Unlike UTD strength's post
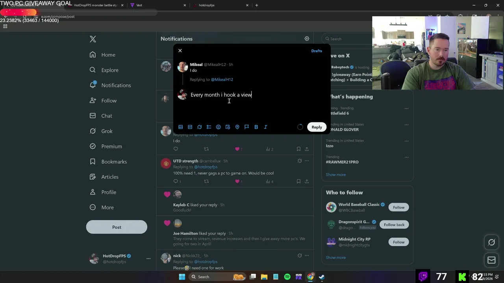Viewport: 504px width, 283px height. point(237,181)
